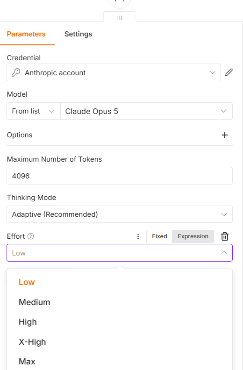Delete the Effort option with the trash icon
243x370 pixels.
225,236
